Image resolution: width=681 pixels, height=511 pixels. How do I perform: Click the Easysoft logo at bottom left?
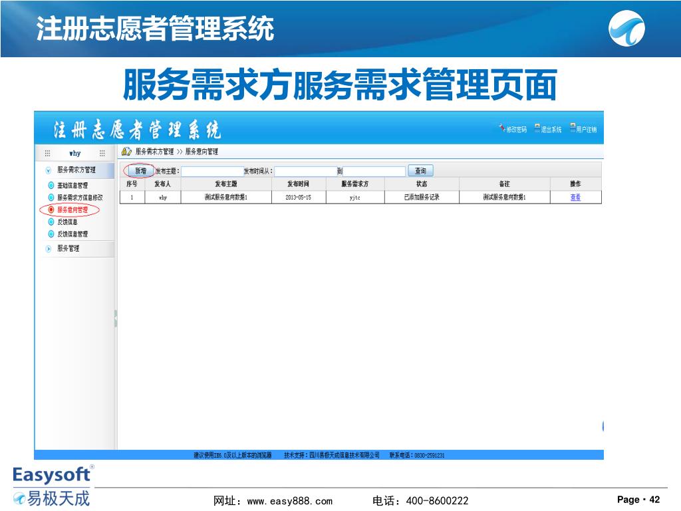(x=52, y=486)
